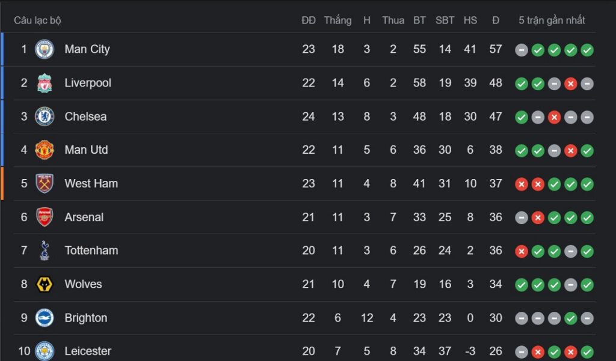The image size is (616, 361).
Task: Open the Tottenham team name link
Action: 91,250
